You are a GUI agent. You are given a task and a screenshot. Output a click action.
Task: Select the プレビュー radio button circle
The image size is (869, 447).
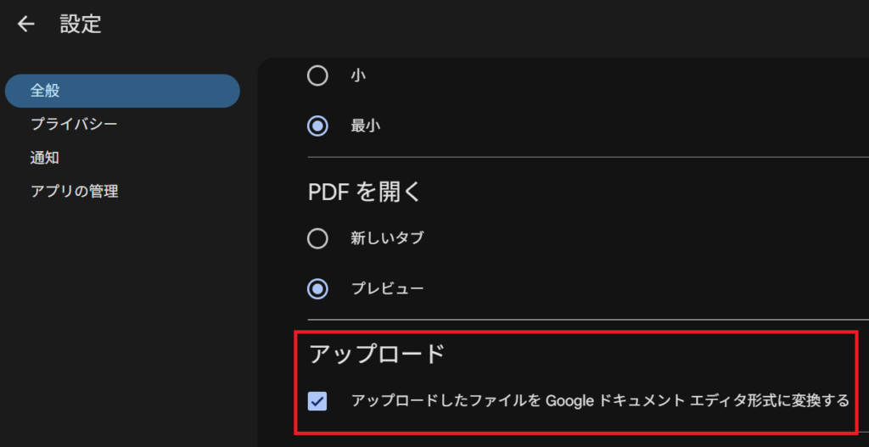click(317, 288)
